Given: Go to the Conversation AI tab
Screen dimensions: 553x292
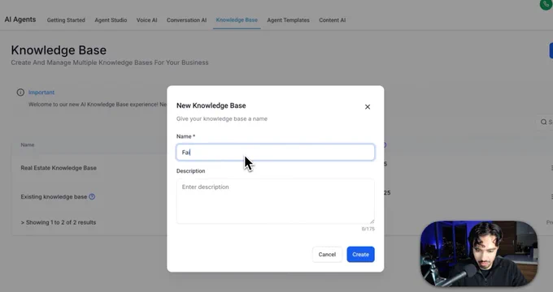Looking at the screenshot, I should pyautogui.click(x=186, y=20).
